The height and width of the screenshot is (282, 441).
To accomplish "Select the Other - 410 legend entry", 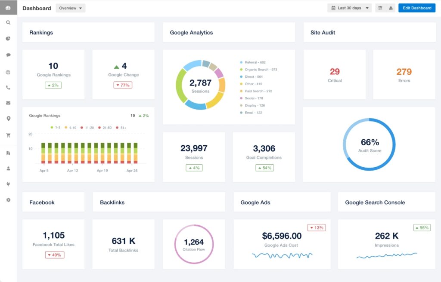I will click(x=251, y=84).
